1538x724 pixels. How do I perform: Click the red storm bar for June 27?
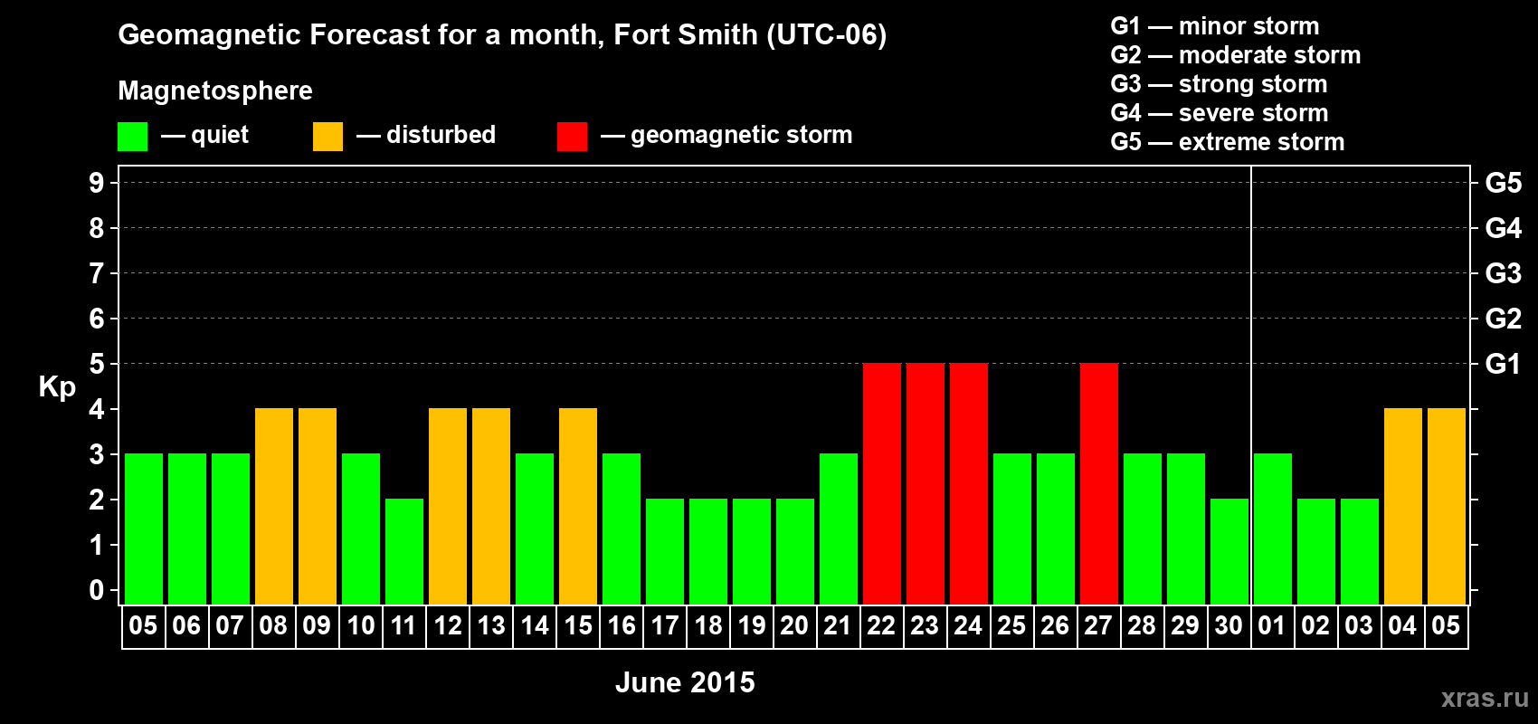[x=1099, y=483]
